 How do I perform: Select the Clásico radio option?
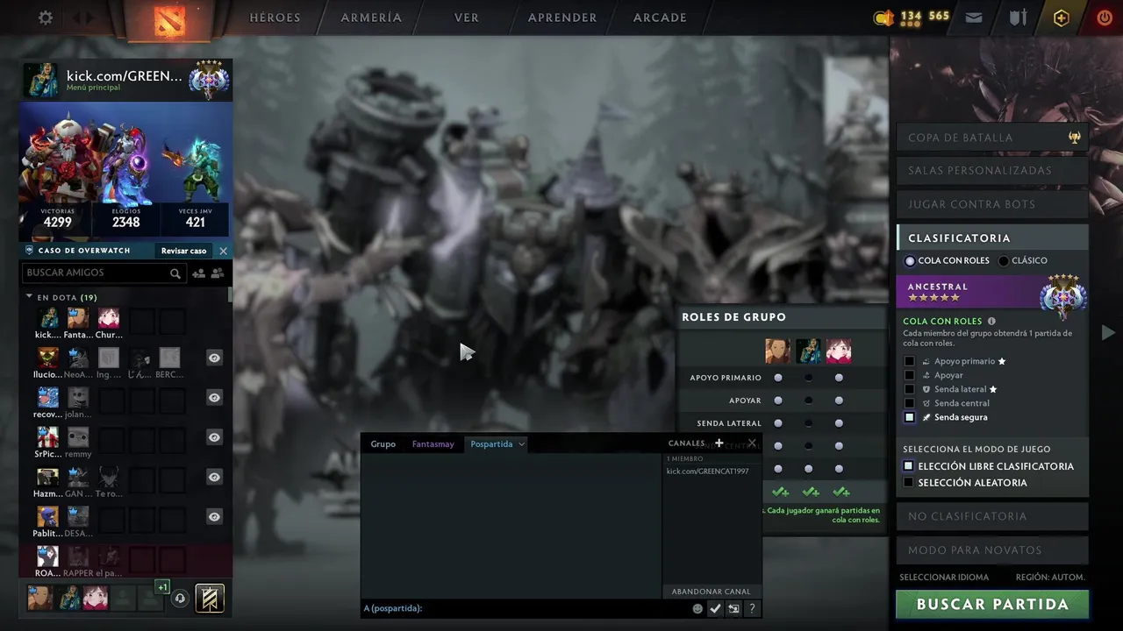[x=1004, y=261]
